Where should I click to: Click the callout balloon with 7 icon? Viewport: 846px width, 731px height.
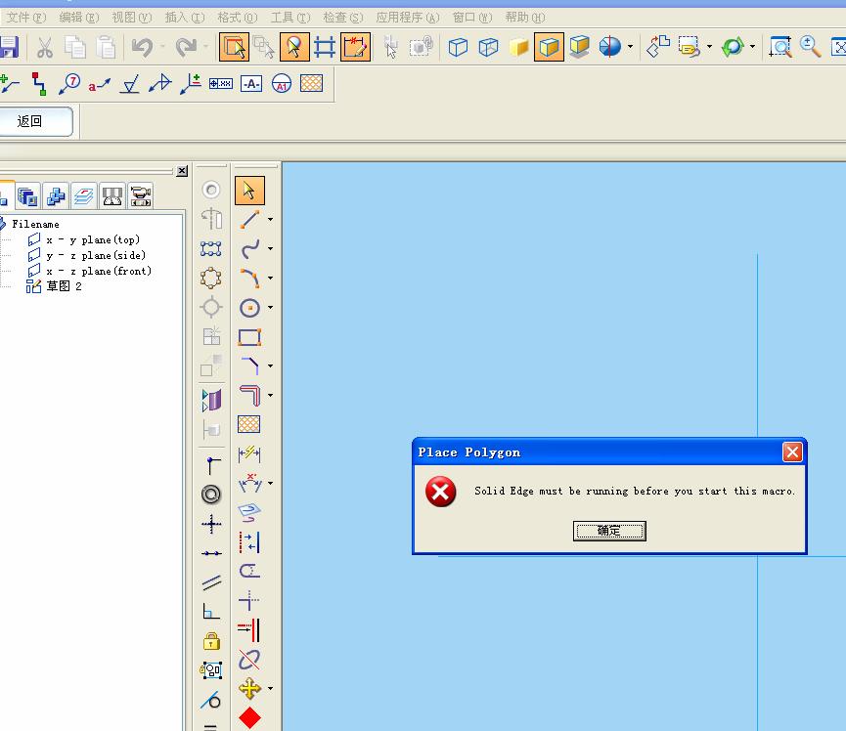point(69,83)
